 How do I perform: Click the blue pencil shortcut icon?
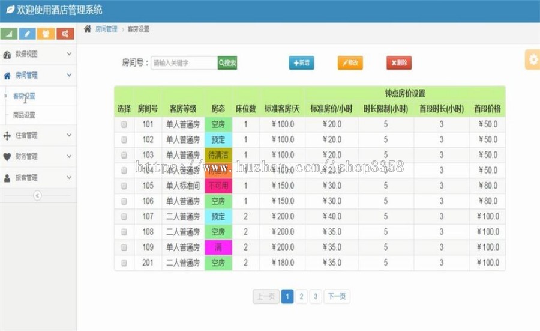(x=28, y=34)
